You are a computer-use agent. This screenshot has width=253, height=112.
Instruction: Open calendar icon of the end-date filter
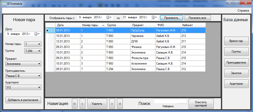(x=154, y=18)
